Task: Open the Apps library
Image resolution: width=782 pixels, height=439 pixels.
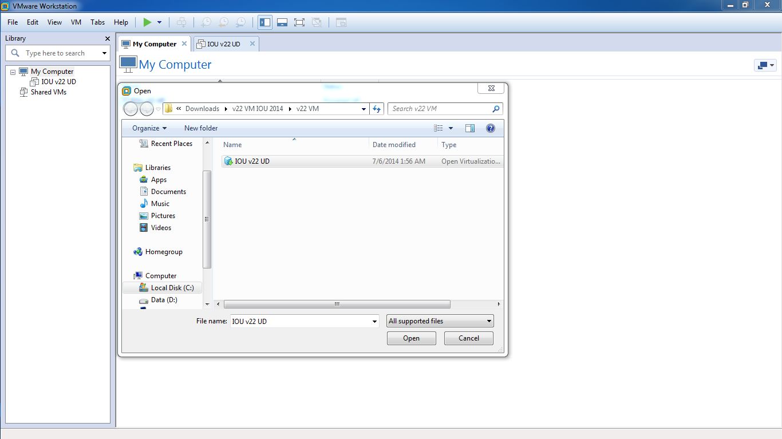Action: 159,180
